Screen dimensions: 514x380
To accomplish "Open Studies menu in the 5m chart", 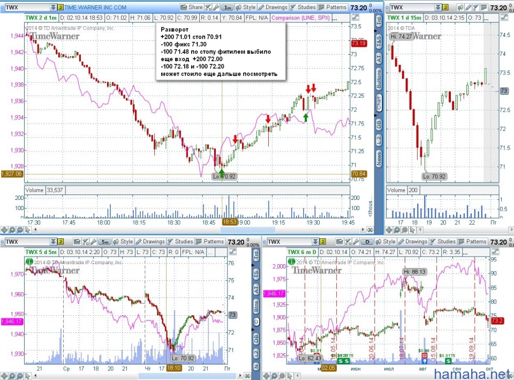I will (180, 242).
